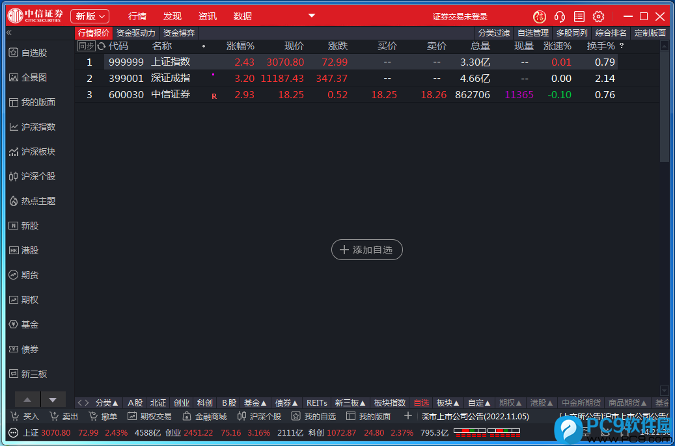Click the market breadth red-green bar

click(x=487, y=432)
